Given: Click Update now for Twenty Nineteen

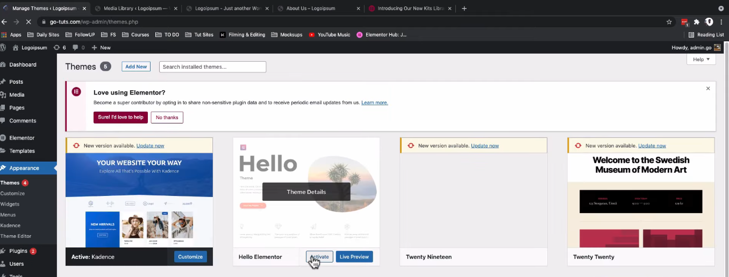Looking at the screenshot, I should pos(485,145).
